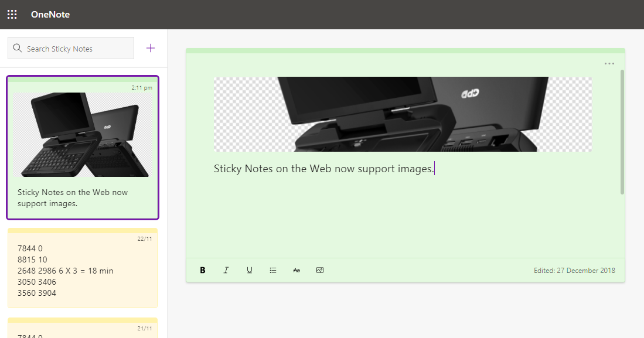644x338 pixels.
Task: Click the line '8815 10'
Action: tap(32, 260)
